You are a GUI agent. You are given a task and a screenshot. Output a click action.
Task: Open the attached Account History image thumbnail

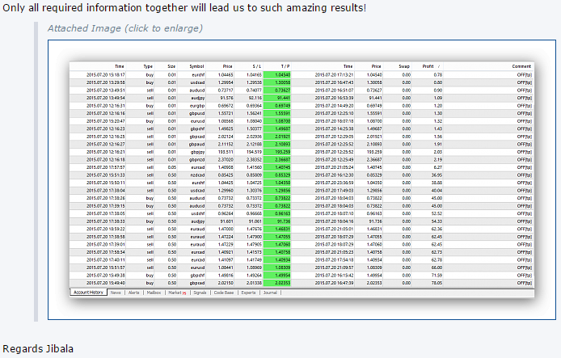pyautogui.click(x=302, y=179)
